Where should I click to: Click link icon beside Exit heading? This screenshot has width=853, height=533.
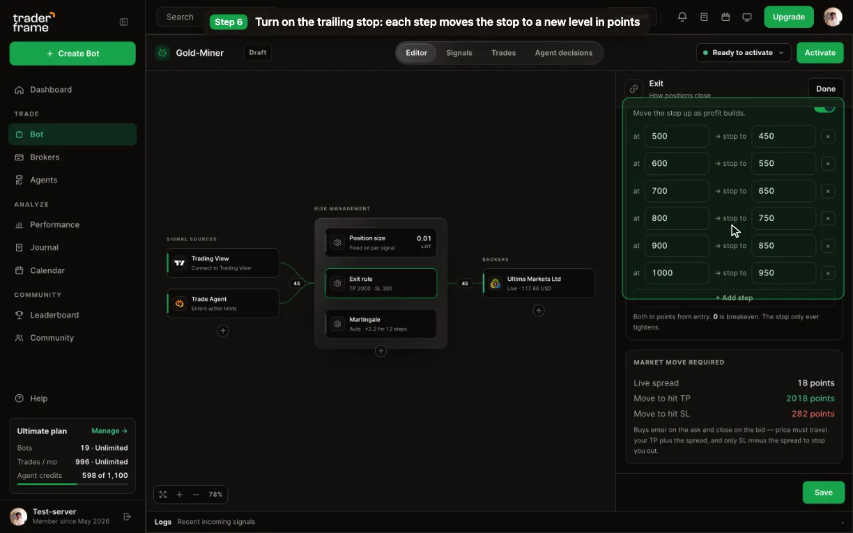coord(633,88)
